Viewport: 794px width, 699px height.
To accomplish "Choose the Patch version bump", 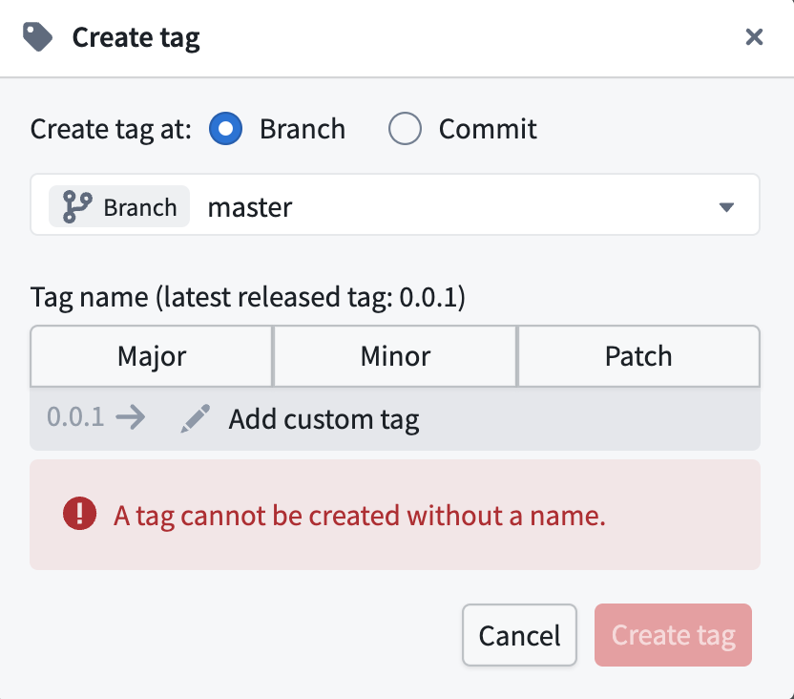I will tap(638, 356).
